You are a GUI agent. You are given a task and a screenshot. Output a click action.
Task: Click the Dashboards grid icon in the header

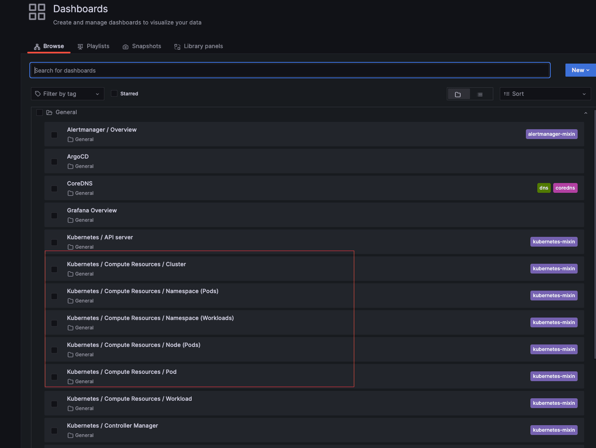coord(37,12)
